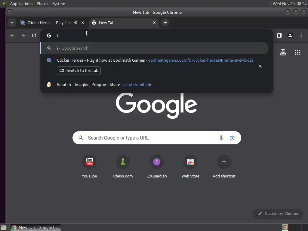The height and width of the screenshot is (231, 308).
Task: Click the Clicker Heroes favicon in suggestions
Action: [49, 60]
